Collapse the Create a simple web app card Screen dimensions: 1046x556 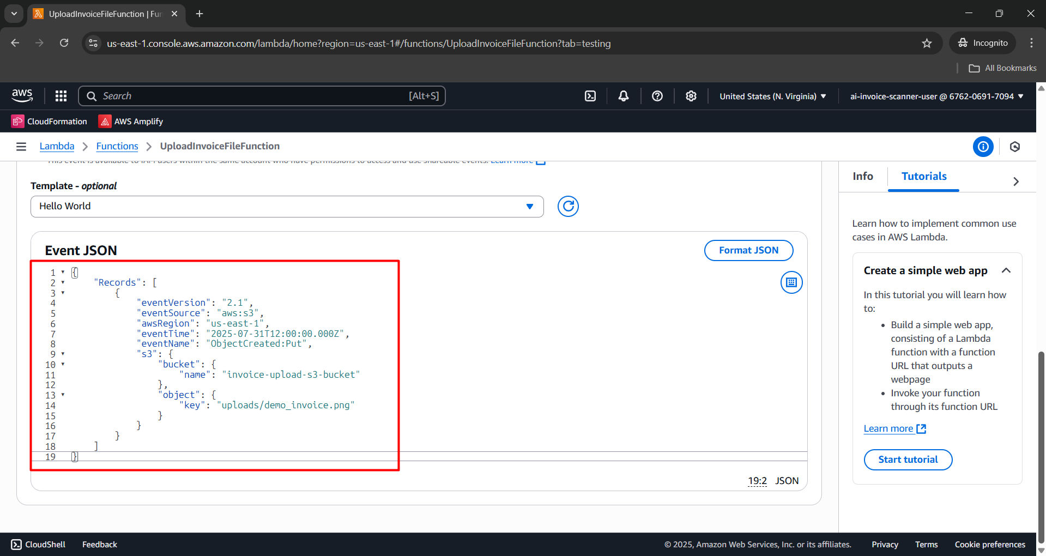[1006, 270]
